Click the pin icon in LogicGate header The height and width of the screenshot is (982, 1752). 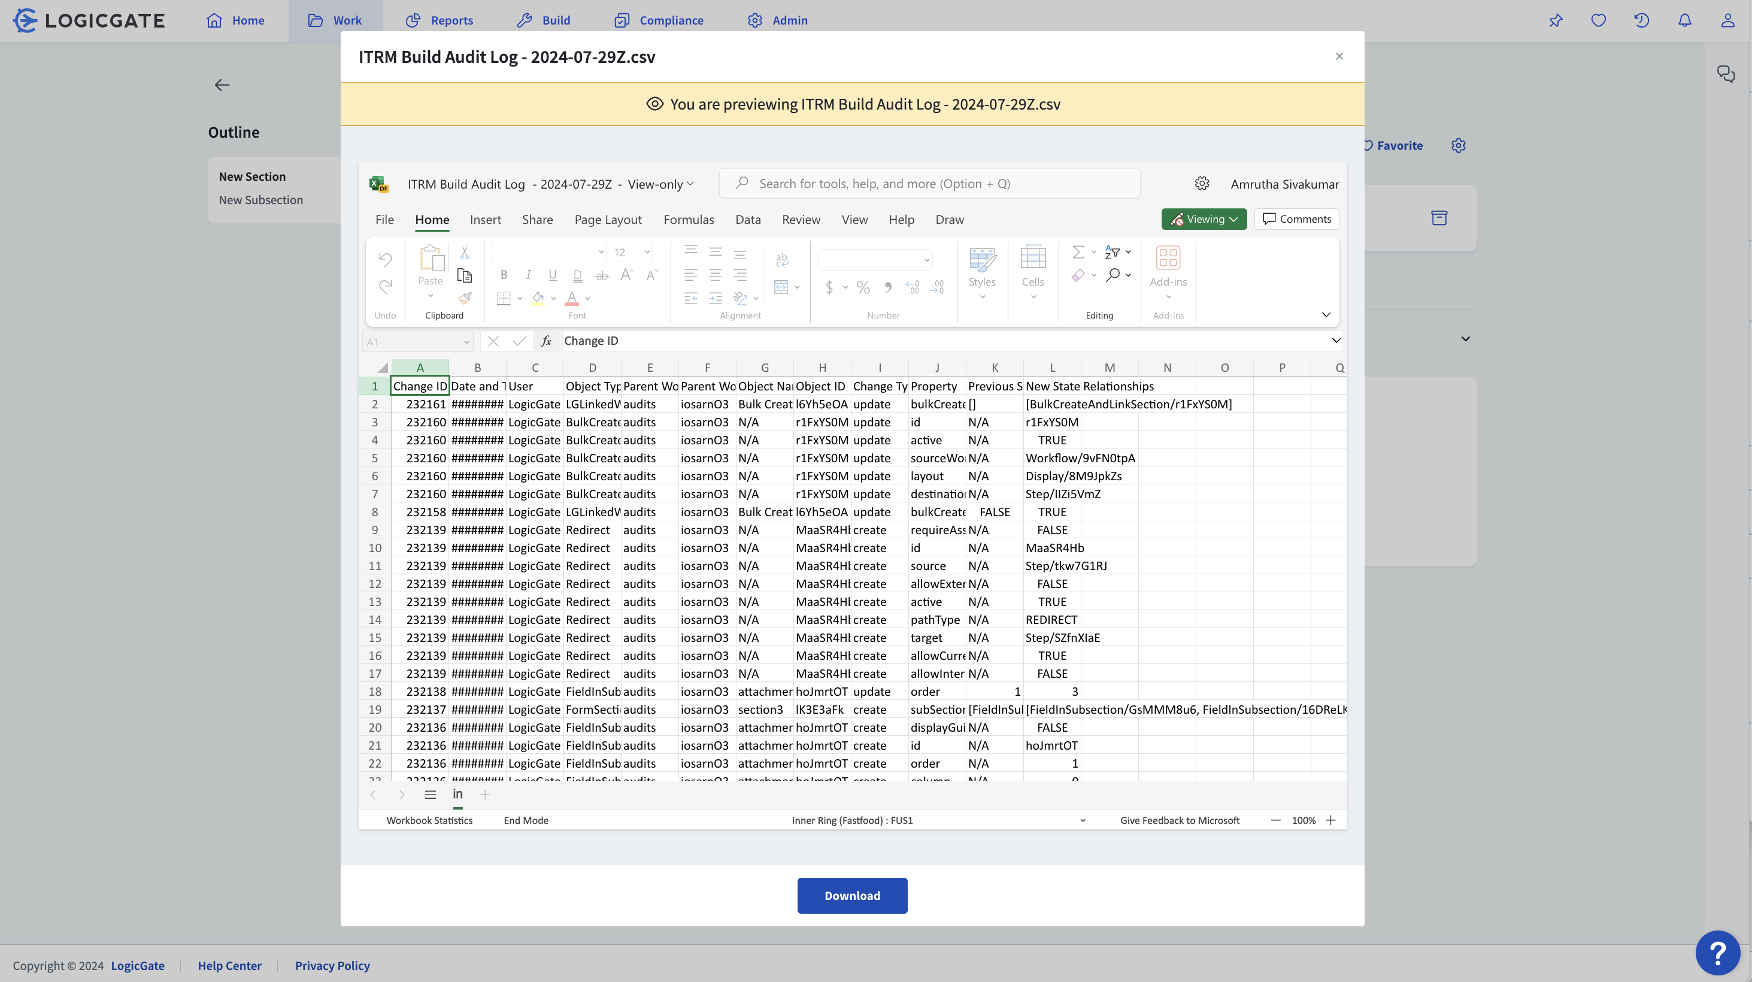coord(1556,20)
